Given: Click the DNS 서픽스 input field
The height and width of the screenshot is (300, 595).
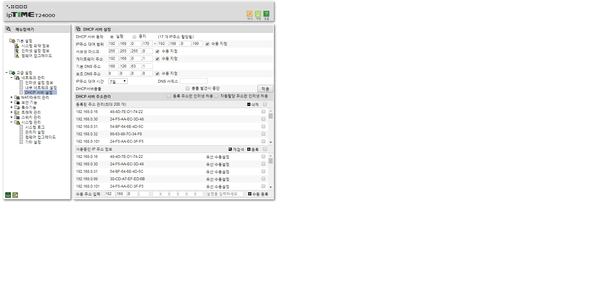Looking at the screenshot, I should tap(194, 81).
